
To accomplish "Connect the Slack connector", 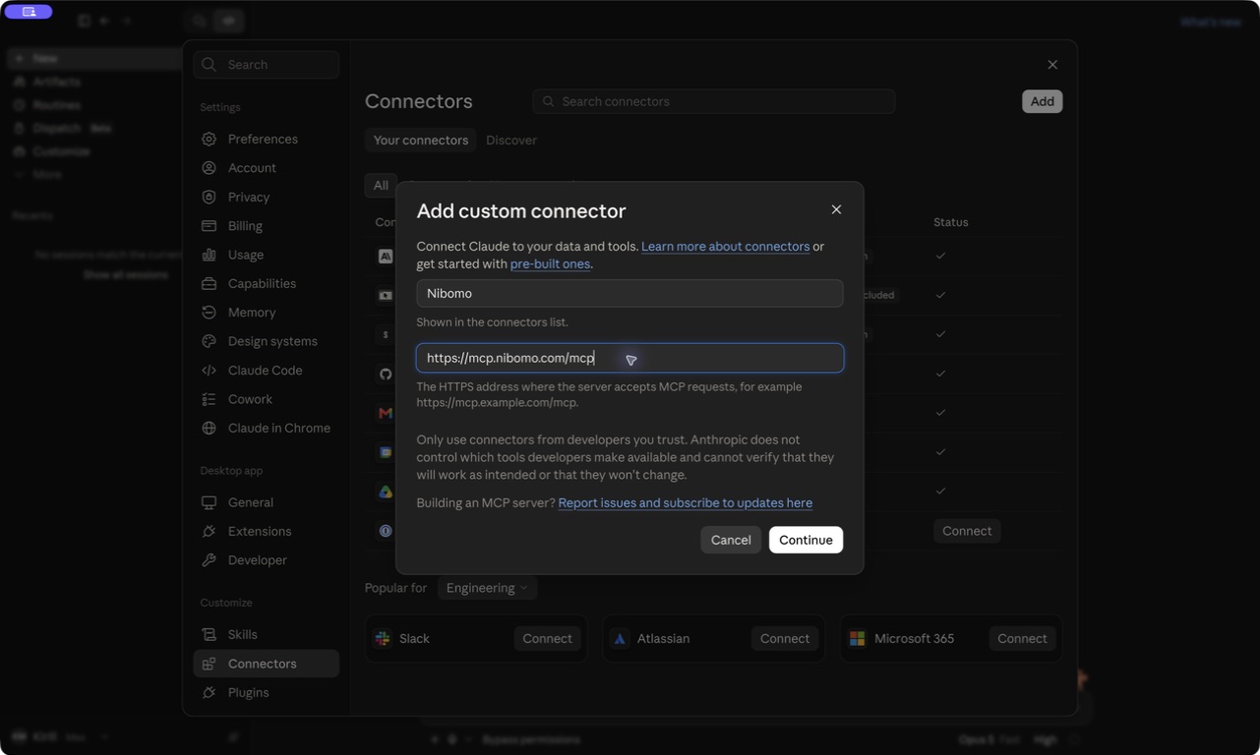I will click(547, 638).
